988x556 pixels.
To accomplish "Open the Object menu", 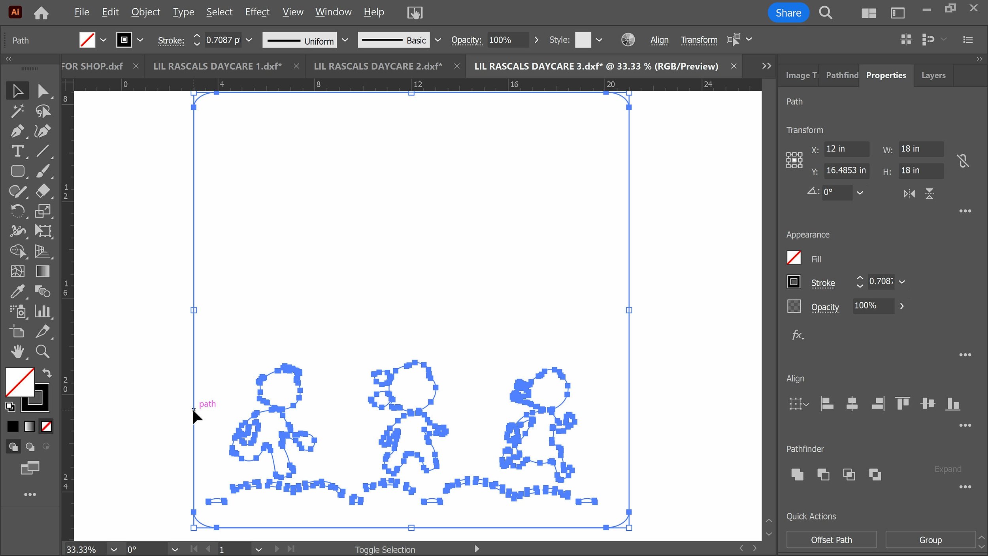I will [x=145, y=12].
